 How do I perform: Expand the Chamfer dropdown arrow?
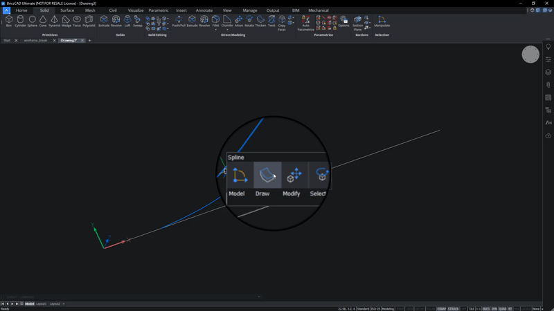tap(227, 30)
